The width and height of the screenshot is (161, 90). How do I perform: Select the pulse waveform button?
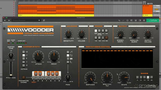click(x=68, y=62)
